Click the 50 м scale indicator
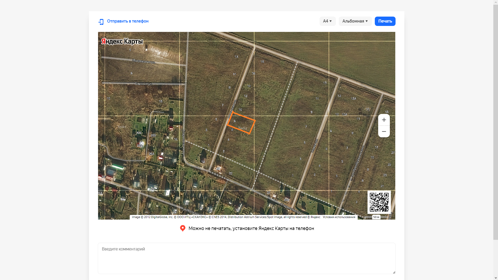 pos(376,217)
